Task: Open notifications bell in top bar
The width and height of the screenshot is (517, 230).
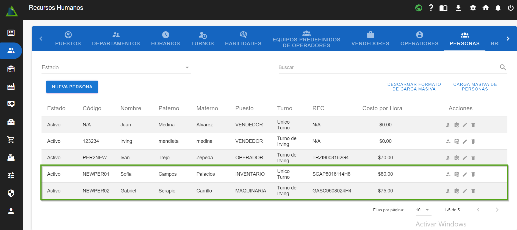Action: click(x=498, y=8)
